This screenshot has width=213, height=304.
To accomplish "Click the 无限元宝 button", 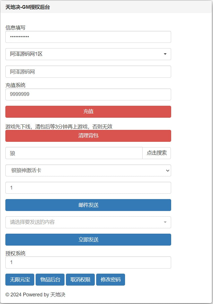I will coord(20,280).
